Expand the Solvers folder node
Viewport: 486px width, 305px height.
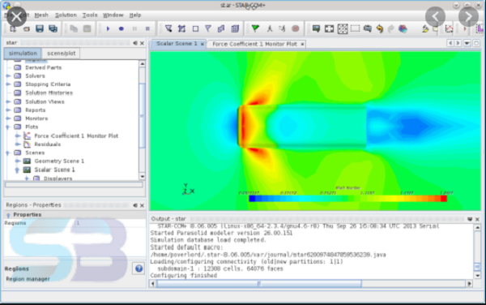pos(8,76)
